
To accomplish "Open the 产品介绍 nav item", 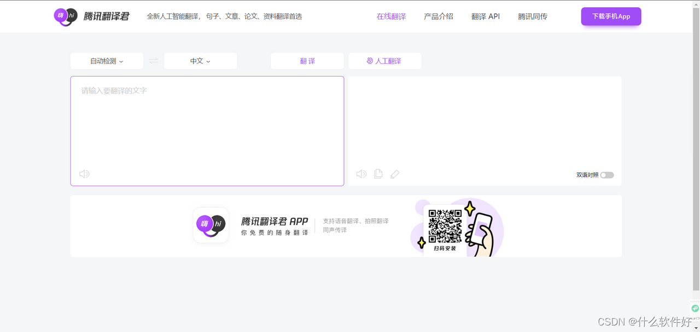I will (439, 16).
